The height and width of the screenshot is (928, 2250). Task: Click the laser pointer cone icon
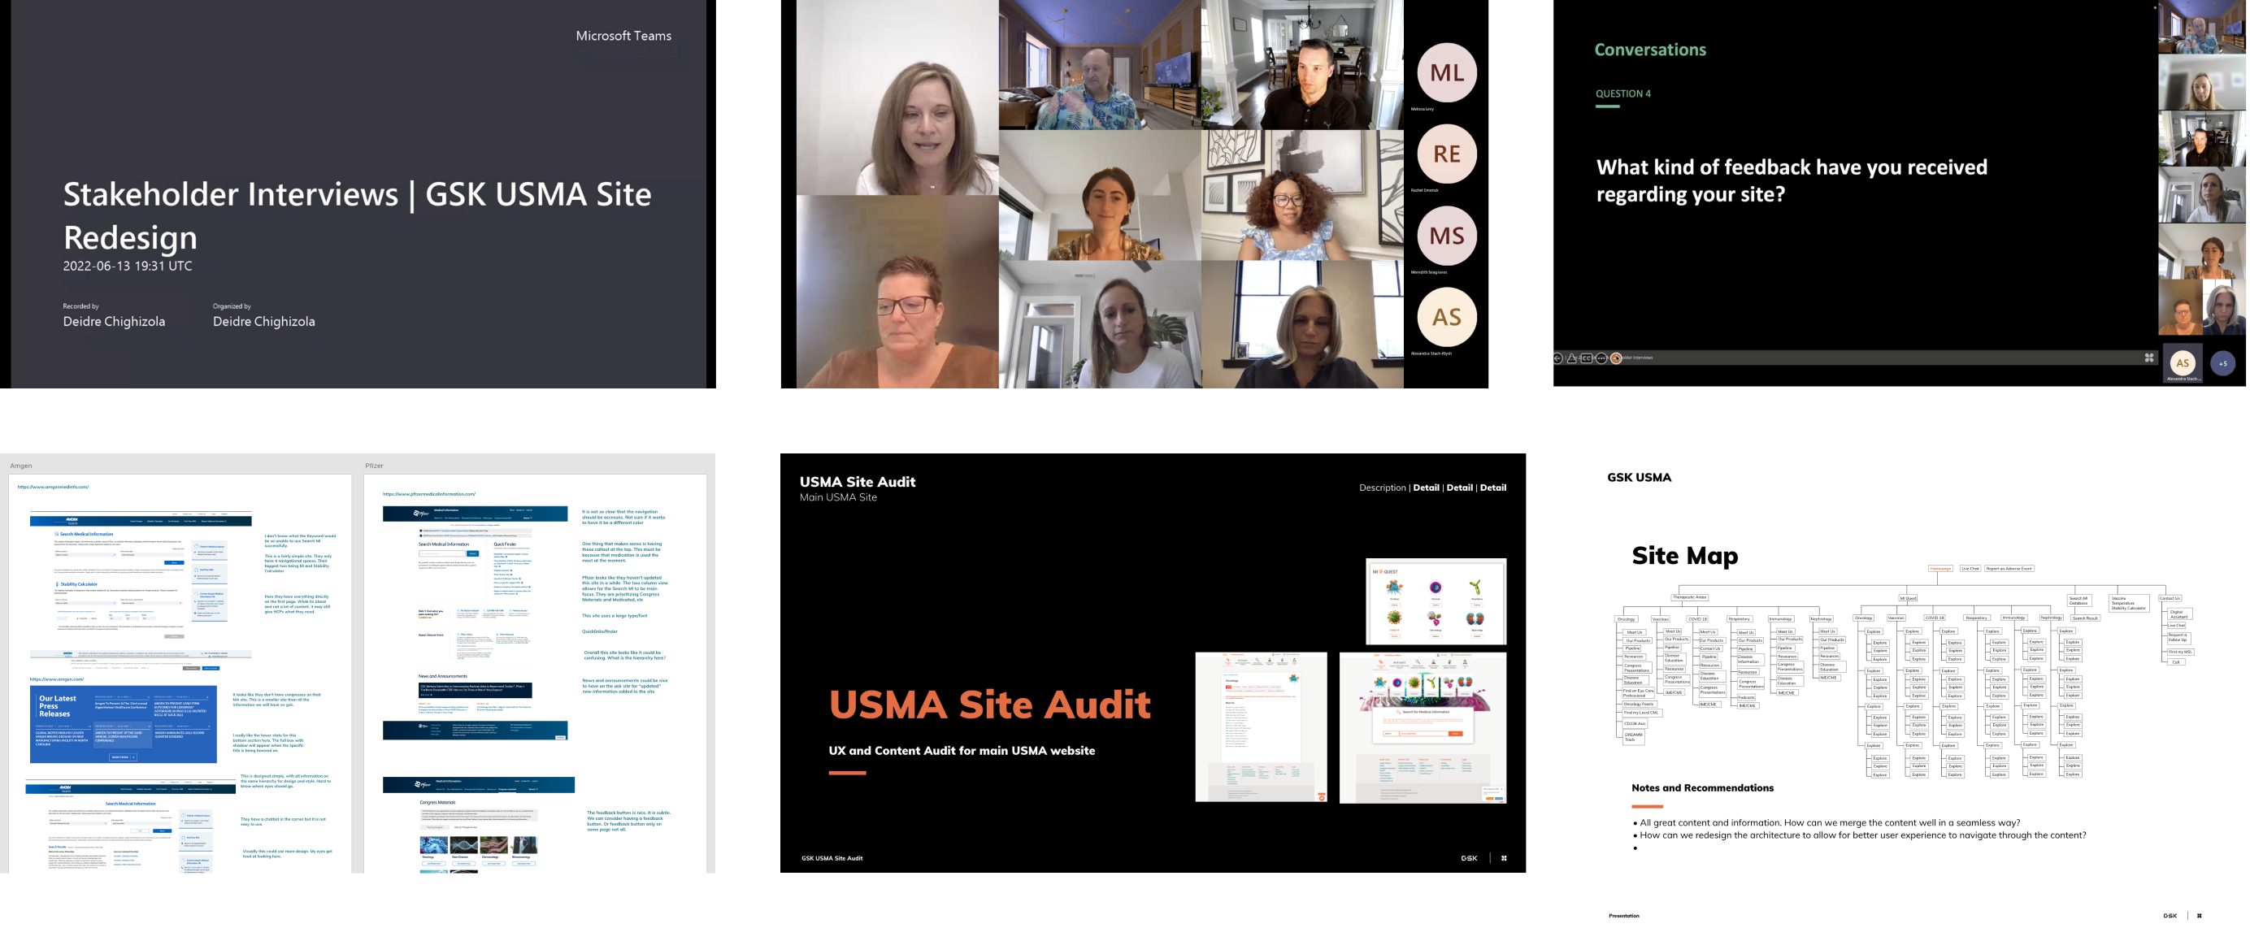(1572, 359)
